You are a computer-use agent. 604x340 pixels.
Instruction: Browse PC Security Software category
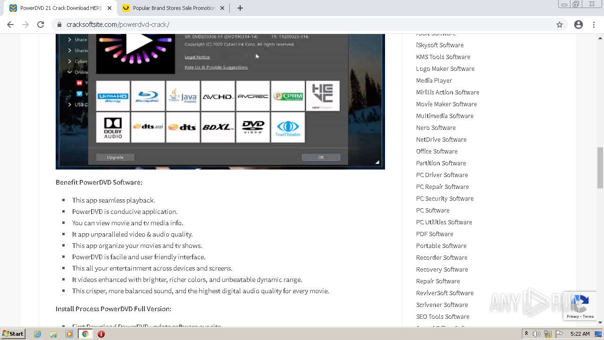coord(445,198)
